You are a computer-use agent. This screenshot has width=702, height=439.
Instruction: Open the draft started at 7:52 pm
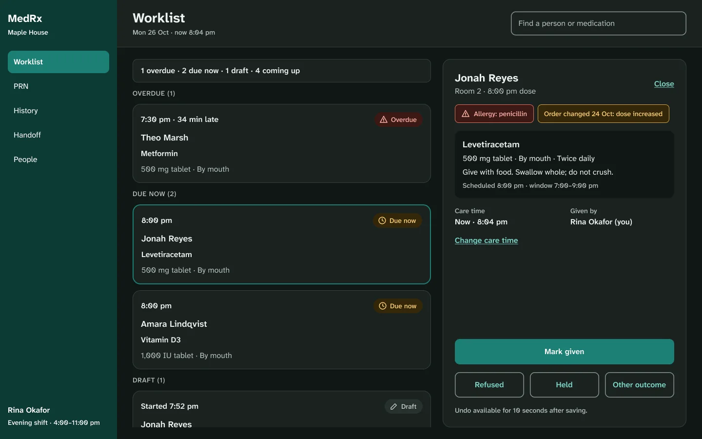282,409
